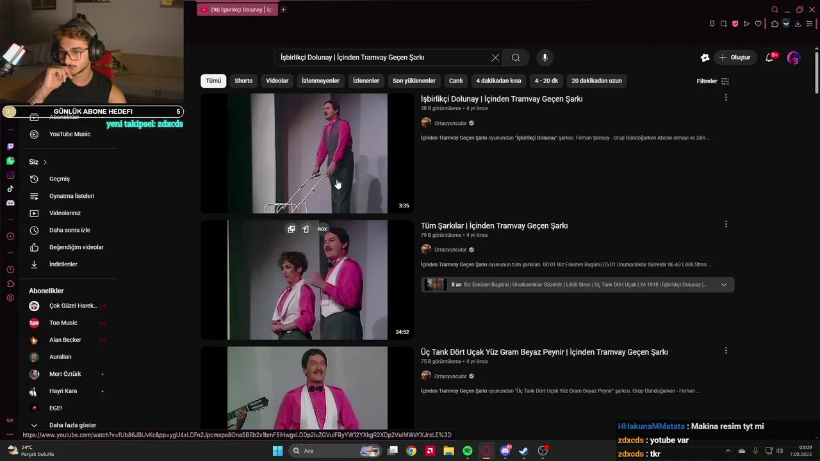
Task: Open more options for Üç Tank video
Action: (726, 351)
